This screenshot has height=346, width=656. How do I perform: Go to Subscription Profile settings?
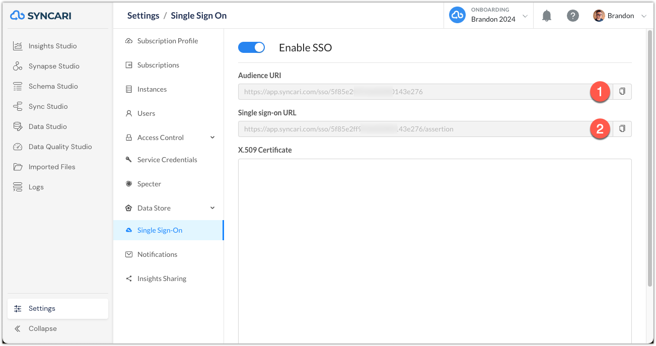point(168,41)
